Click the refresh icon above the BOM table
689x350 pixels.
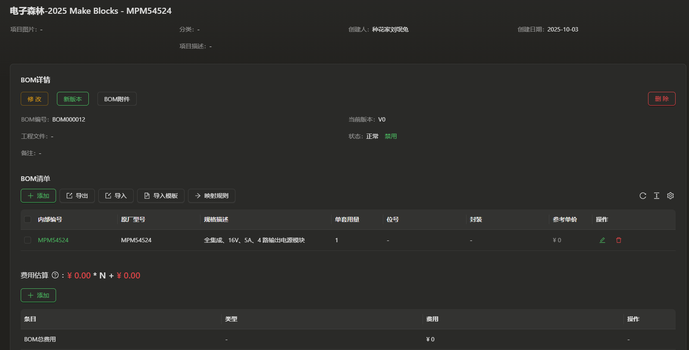tap(642, 196)
